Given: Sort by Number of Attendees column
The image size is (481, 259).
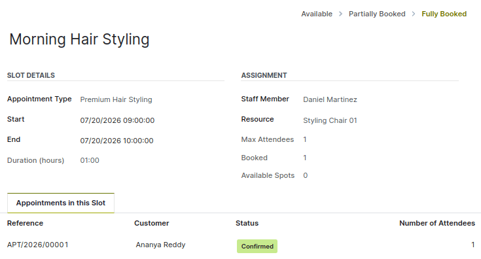Looking at the screenshot, I should [437, 223].
